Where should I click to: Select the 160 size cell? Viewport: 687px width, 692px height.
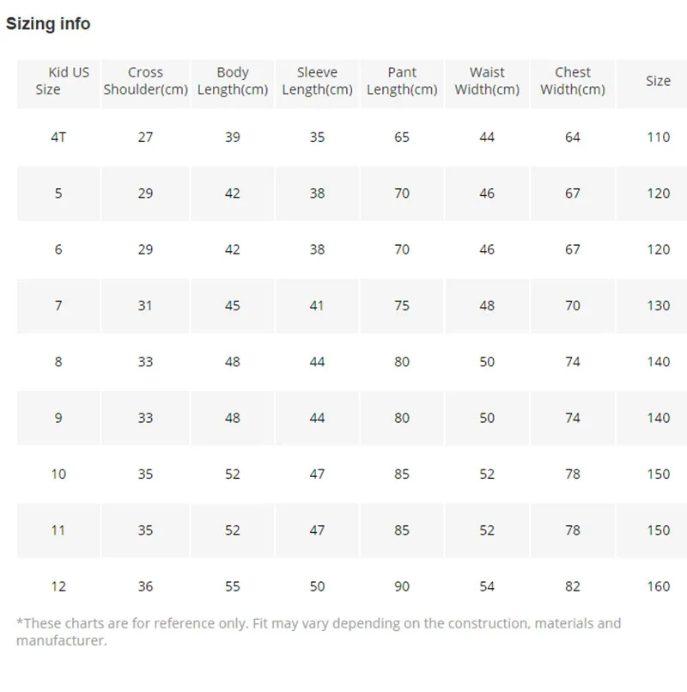[658, 586]
